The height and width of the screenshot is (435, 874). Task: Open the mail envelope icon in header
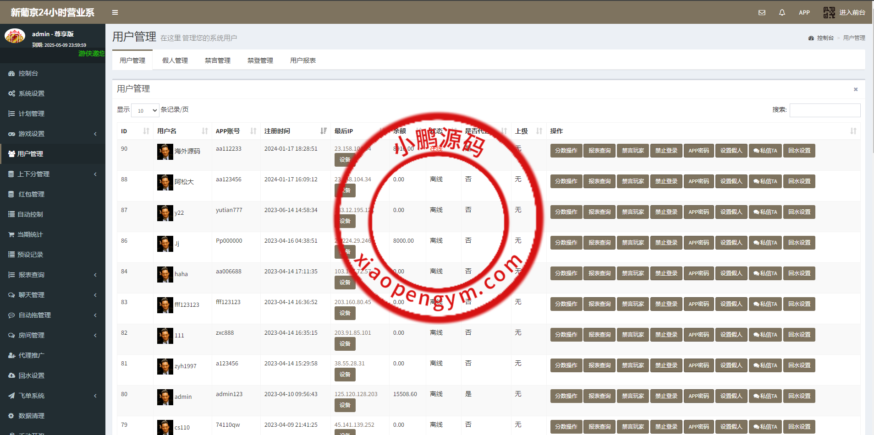pos(762,12)
